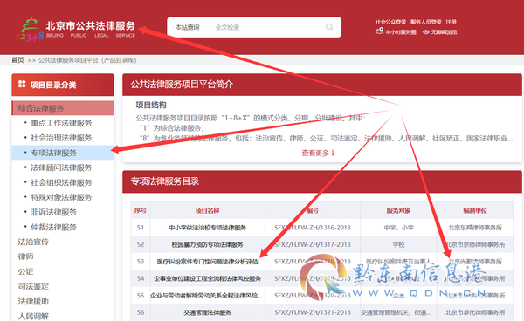Open project 企事业单位建设工程全流程法律风控服务
The width and height of the screenshot is (524, 321).
pyautogui.click(x=207, y=278)
